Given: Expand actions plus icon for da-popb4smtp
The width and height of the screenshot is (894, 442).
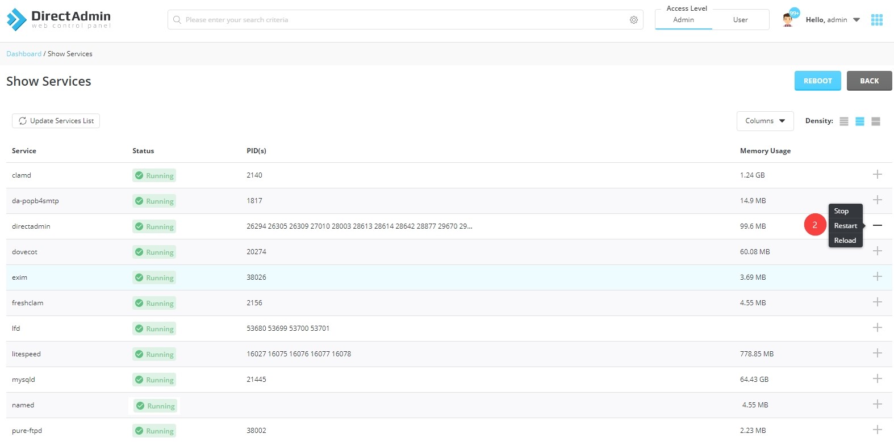Looking at the screenshot, I should pos(878,200).
